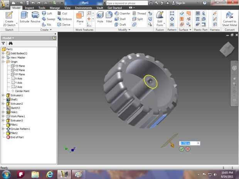
Task: Select the Revolve tool
Action: (35, 17)
